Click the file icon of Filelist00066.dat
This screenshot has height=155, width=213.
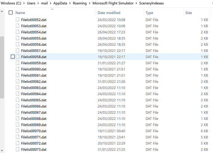pyautogui.click(x=18, y=106)
